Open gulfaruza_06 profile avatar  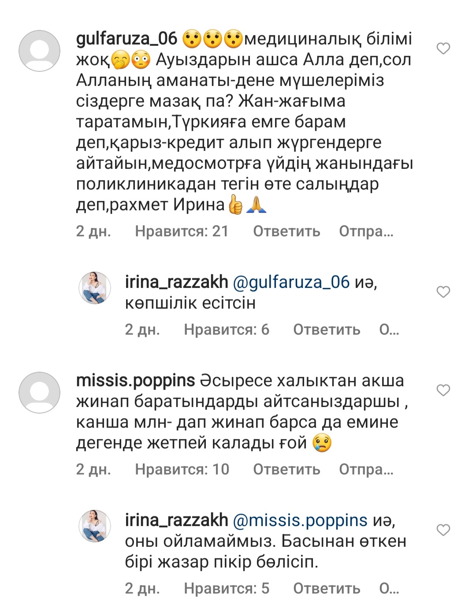(39, 51)
